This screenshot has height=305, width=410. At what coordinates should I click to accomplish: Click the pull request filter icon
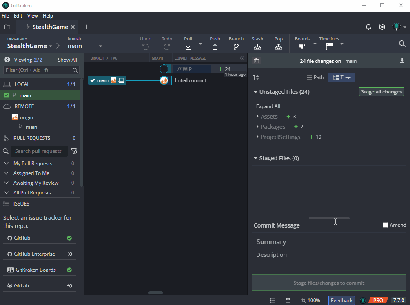click(74, 151)
